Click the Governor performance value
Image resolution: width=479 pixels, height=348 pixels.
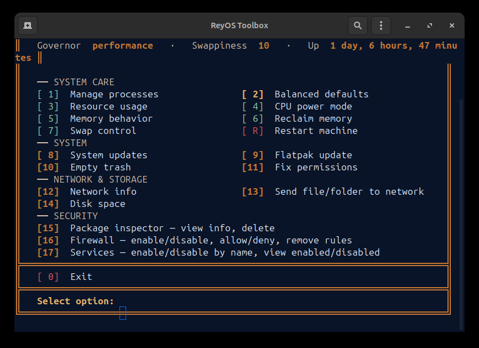[123, 46]
